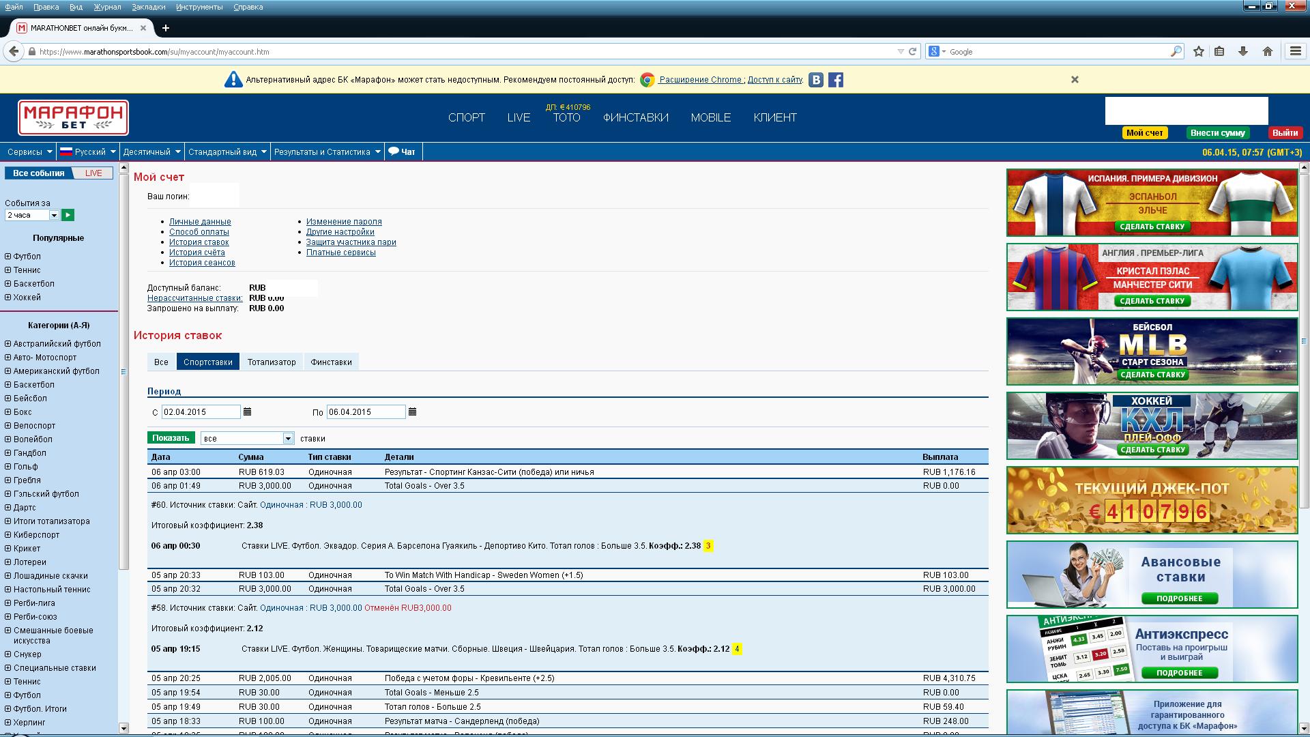Go to browser home icon
This screenshot has width=1310, height=737.
[x=1268, y=51]
